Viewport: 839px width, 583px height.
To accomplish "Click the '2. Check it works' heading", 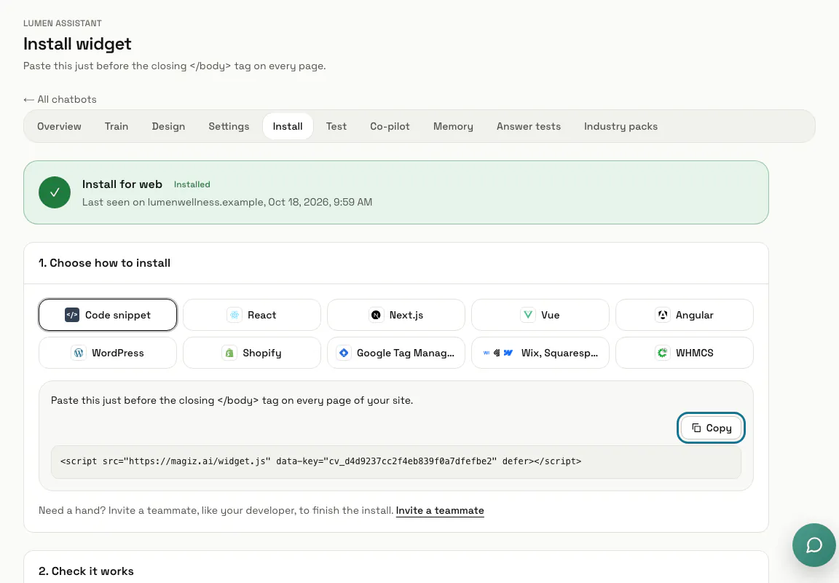I will [86, 571].
